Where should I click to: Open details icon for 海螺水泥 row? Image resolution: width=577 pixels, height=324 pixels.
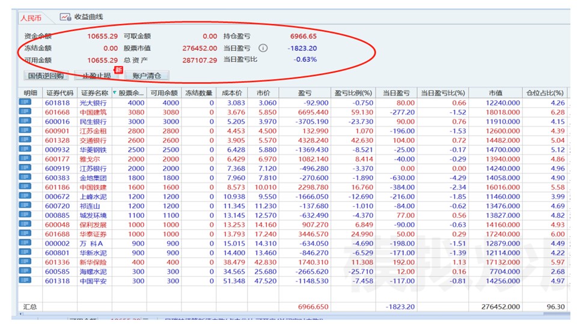pyautogui.click(x=25, y=271)
